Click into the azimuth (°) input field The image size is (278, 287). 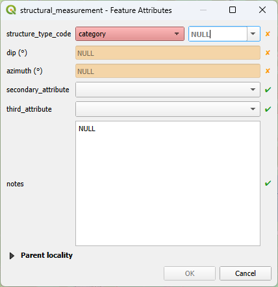(x=168, y=71)
